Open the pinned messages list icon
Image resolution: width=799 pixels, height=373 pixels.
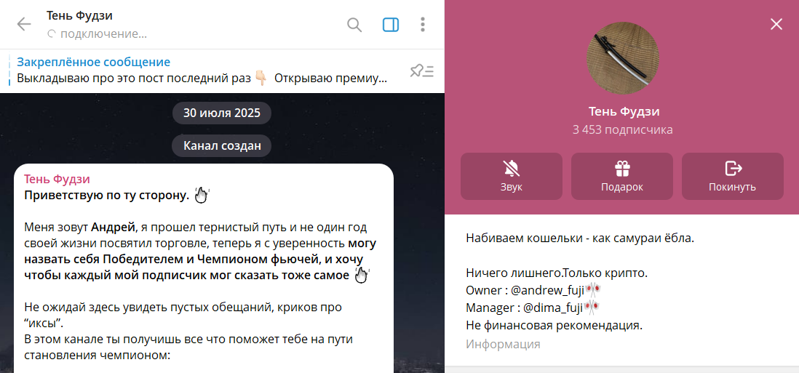point(421,71)
